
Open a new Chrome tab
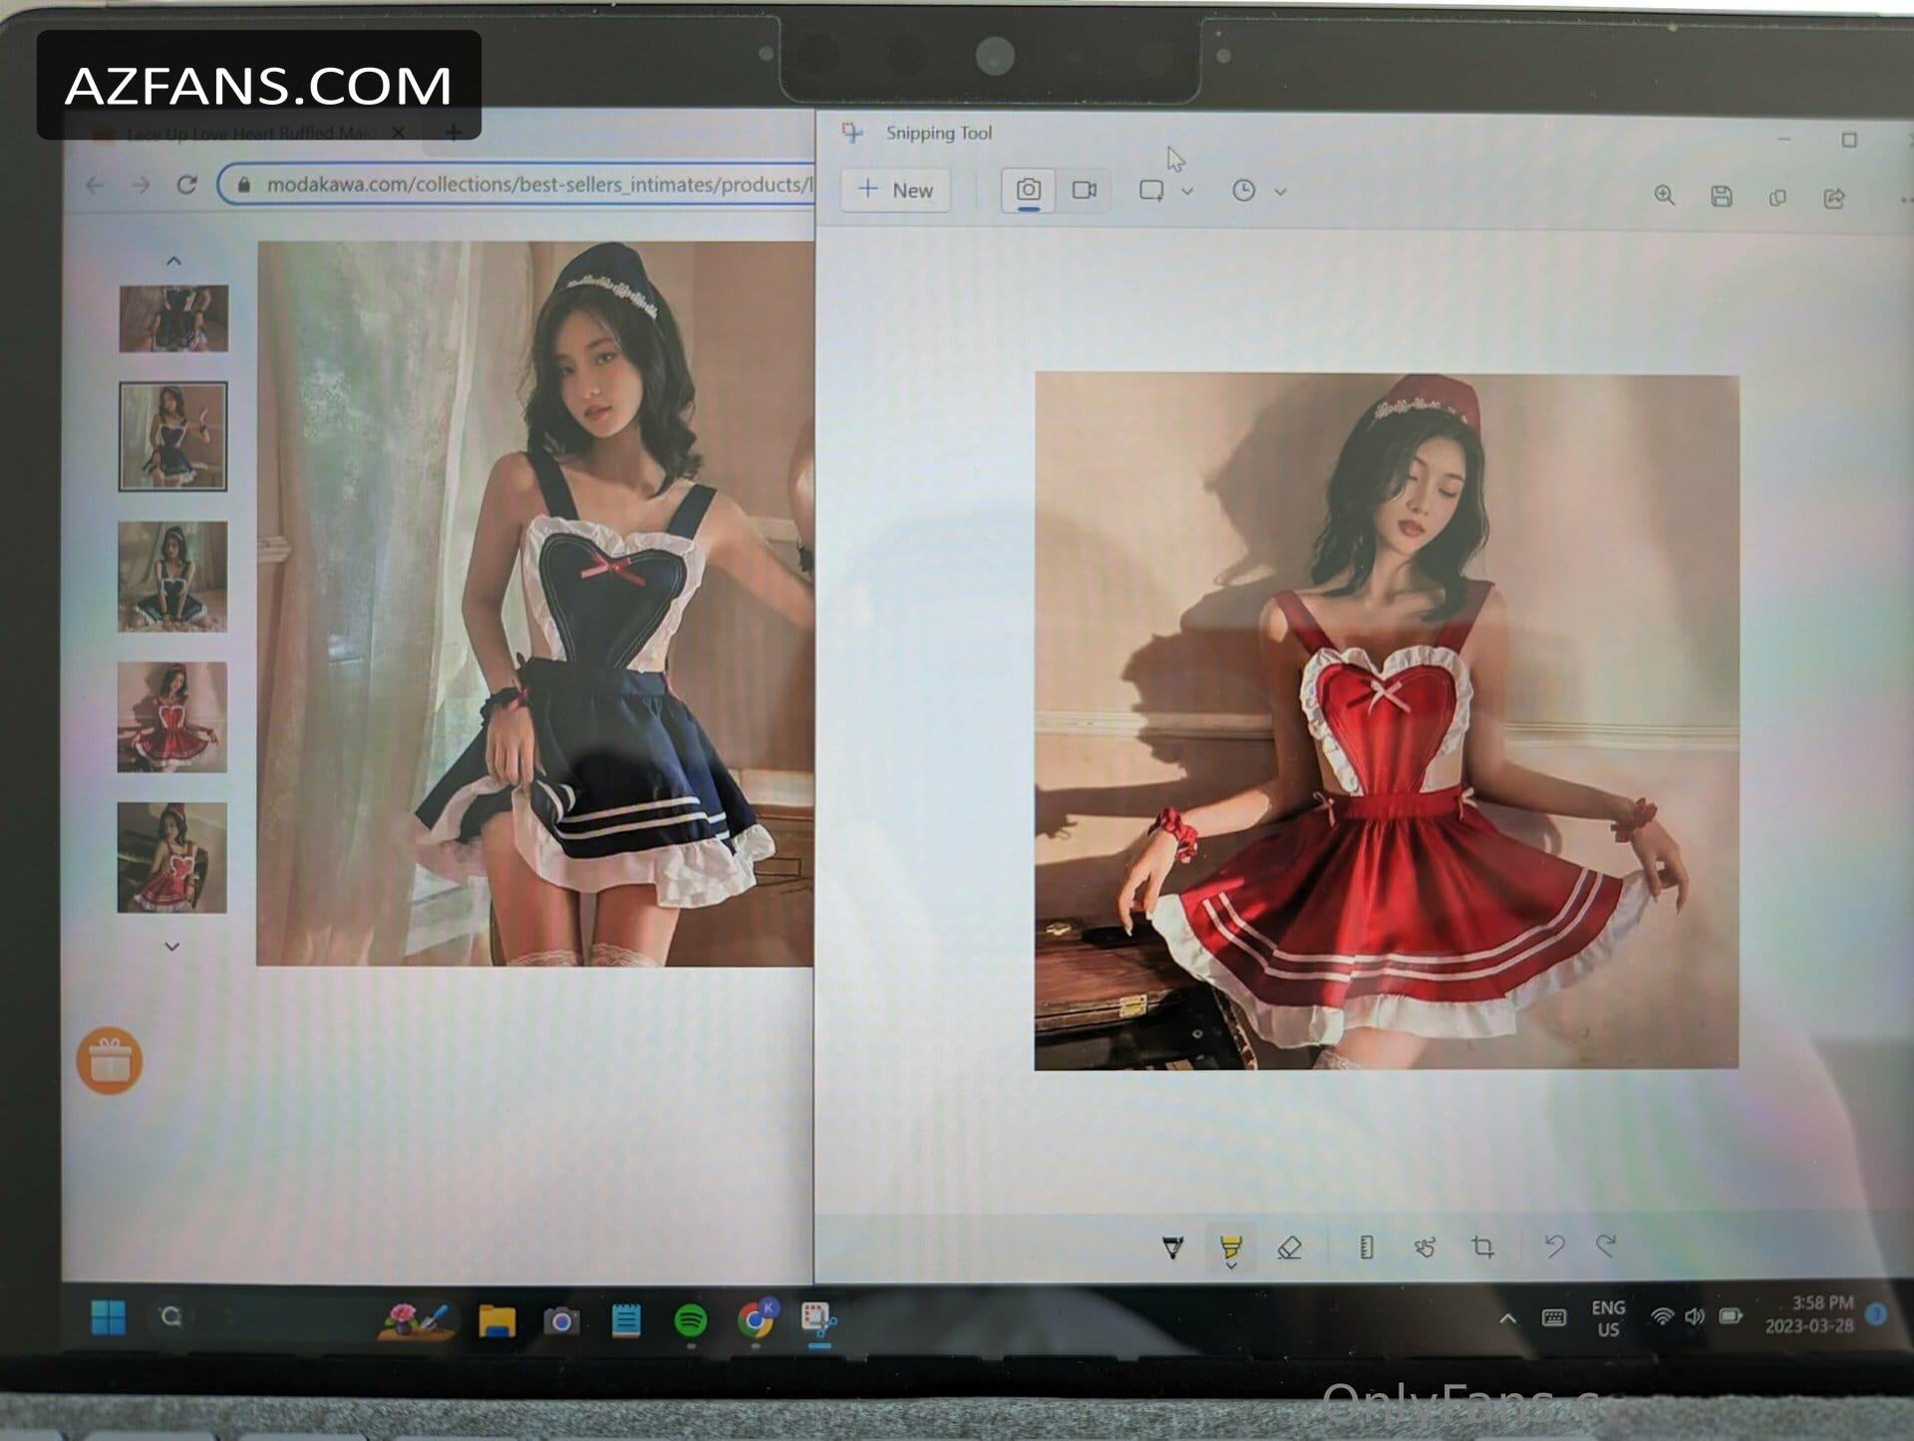click(453, 132)
